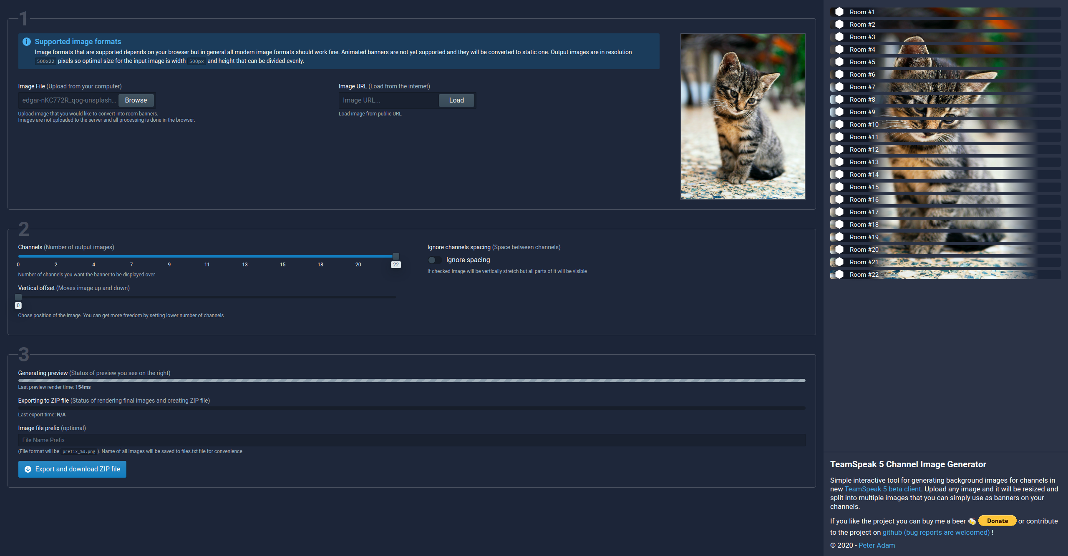
Task: Click the yellow Donate button
Action: tap(997, 521)
